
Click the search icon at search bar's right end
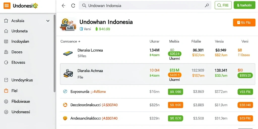[x=207, y=6]
